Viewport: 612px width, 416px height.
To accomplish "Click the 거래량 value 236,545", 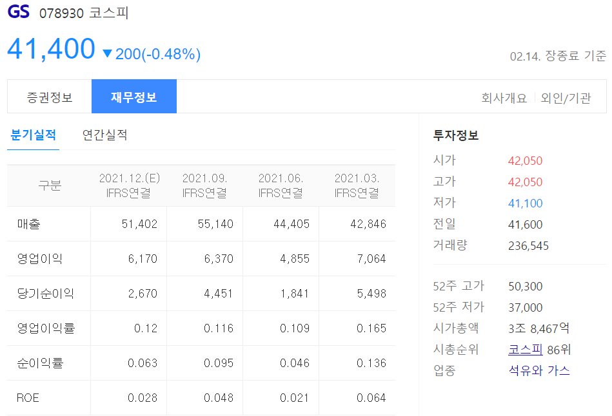I will click(x=528, y=245).
